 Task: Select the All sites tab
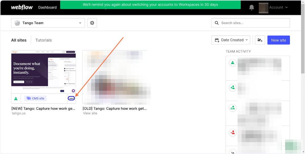19,40
